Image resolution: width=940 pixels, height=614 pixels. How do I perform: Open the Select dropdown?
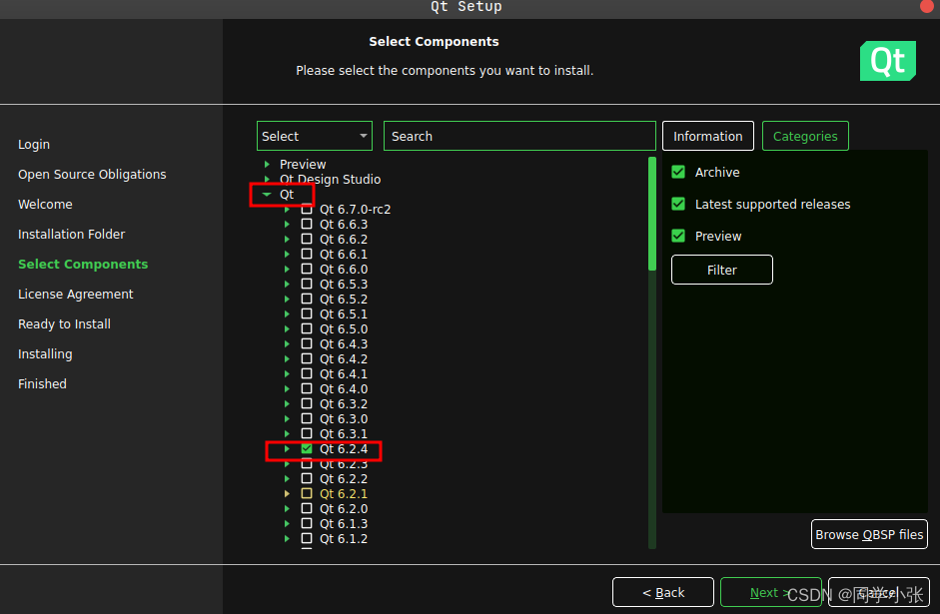click(x=314, y=136)
